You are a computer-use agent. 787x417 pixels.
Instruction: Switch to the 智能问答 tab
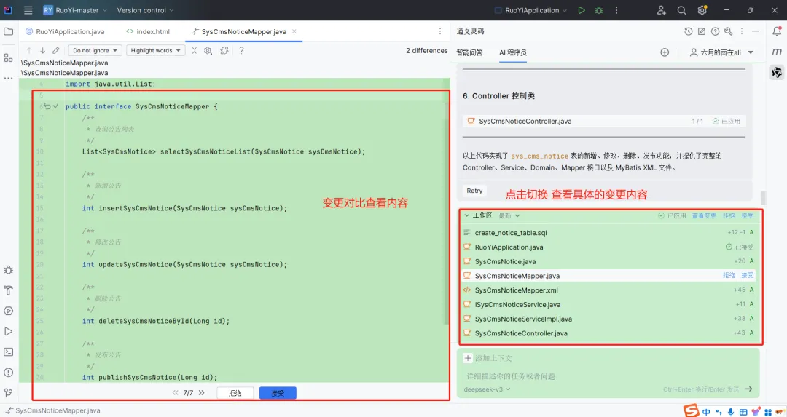point(469,52)
